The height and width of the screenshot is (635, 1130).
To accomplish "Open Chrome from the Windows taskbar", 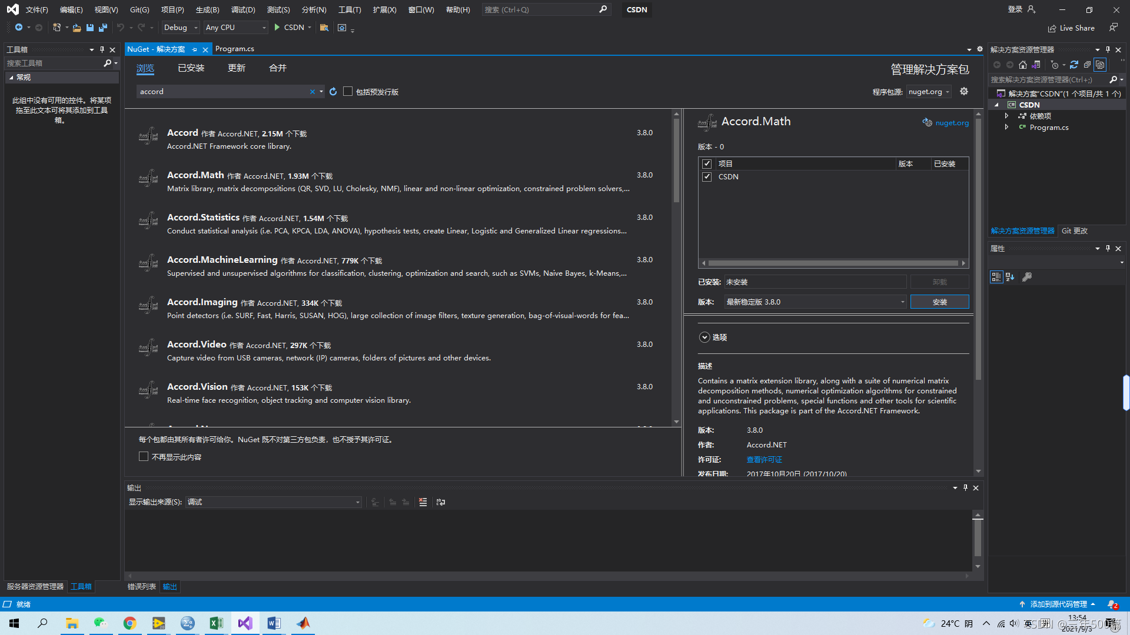I will 129,623.
